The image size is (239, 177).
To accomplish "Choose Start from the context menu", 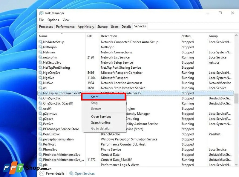I will pos(94,97).
